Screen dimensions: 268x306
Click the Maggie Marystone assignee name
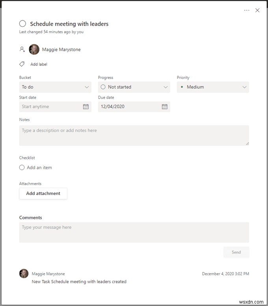61,49
